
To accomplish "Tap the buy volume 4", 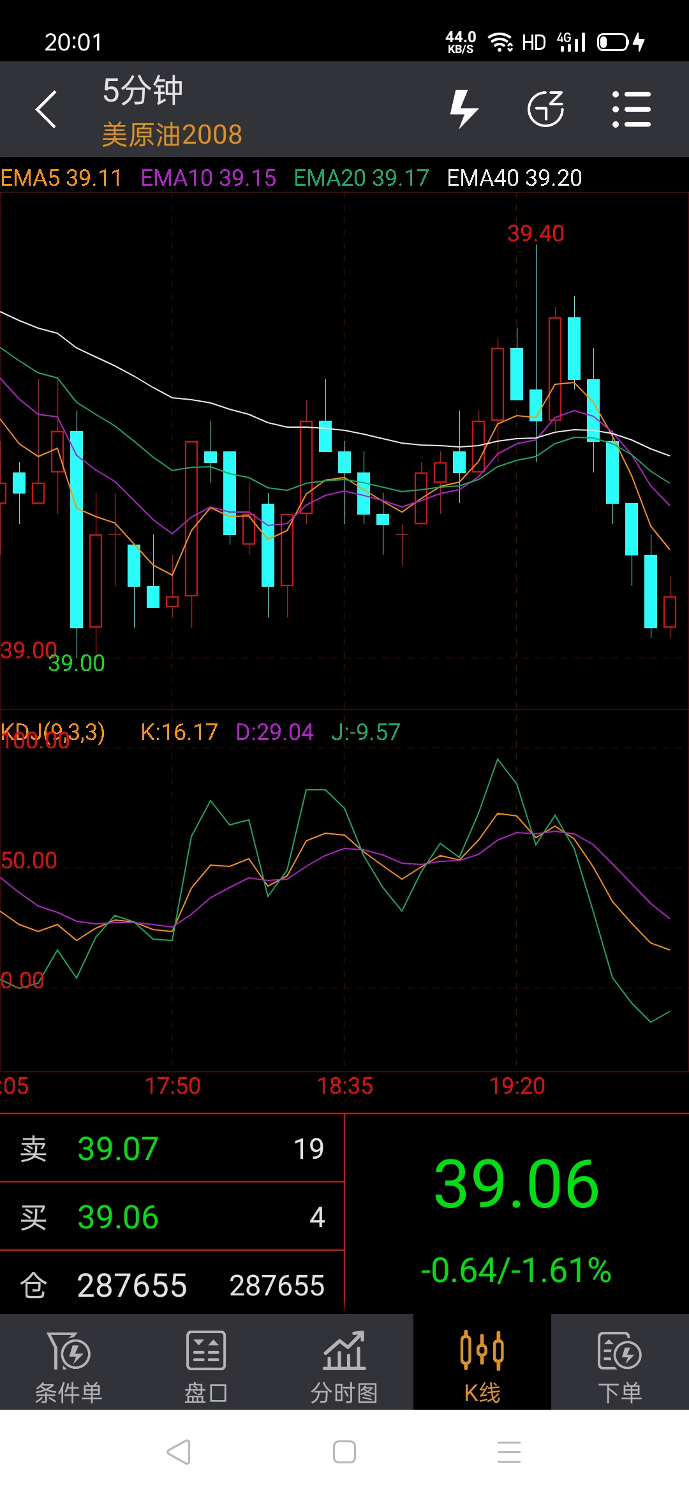I will tap(317, 1217).
